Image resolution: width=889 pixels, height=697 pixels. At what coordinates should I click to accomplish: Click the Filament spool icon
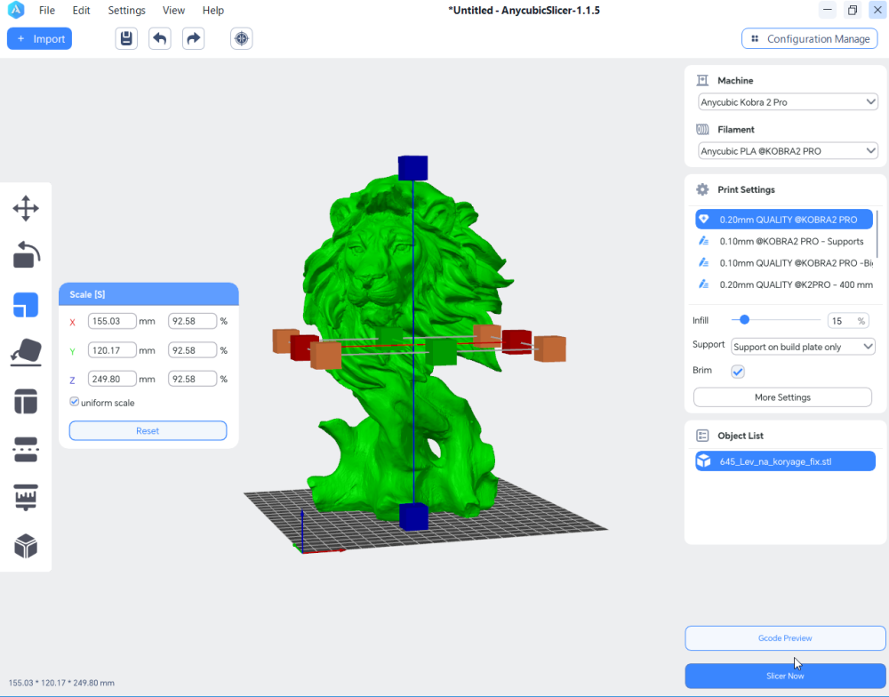pyautogui.click(x=702, y=129)
